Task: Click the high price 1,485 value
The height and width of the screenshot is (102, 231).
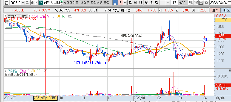Action: point(185,10)
